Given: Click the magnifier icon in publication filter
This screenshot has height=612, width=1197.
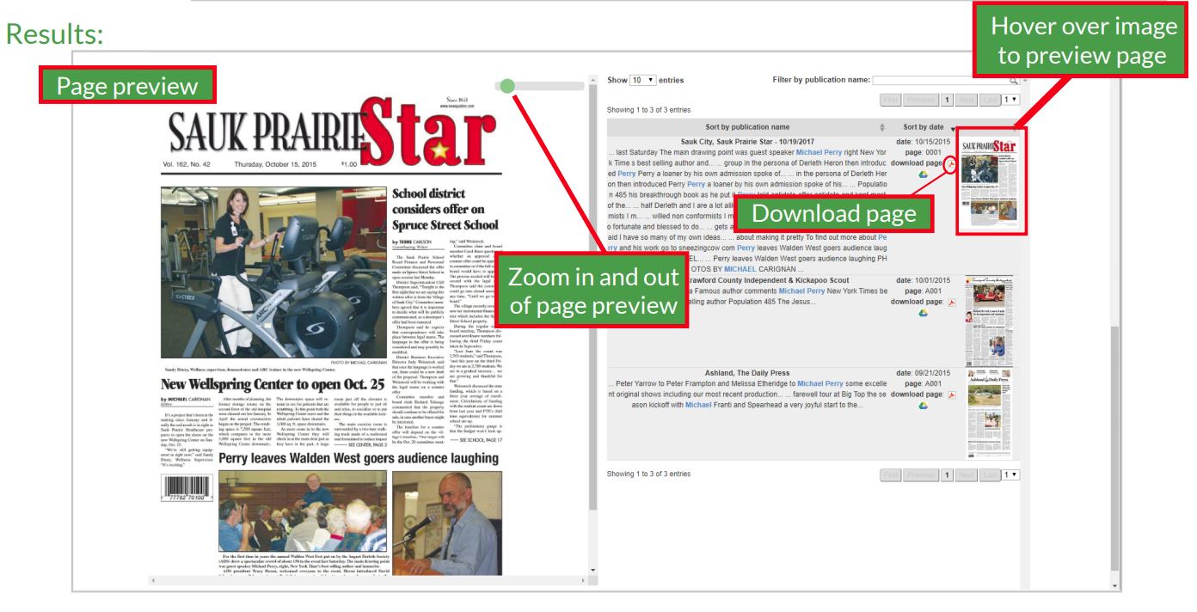Looking at the screenshot, I should [1014, 81].
